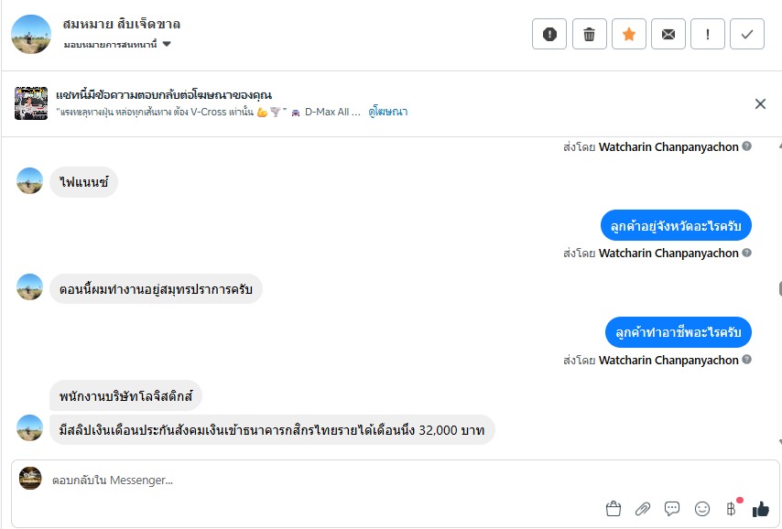
Task: Expand the มอบหมายการสนทนานี้ assignment dropdown
Action: pos(167,44)
